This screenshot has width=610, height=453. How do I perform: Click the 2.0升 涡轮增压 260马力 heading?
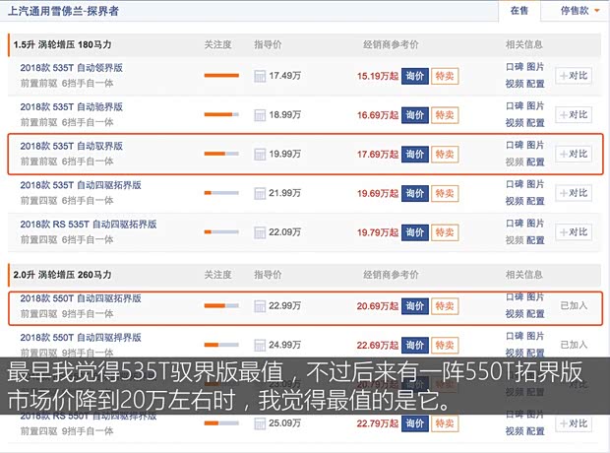click(62, 275)
